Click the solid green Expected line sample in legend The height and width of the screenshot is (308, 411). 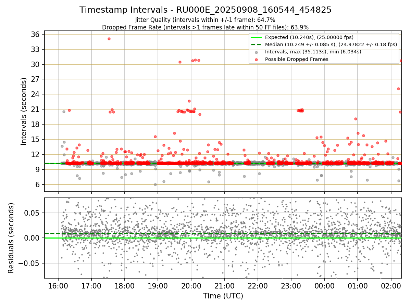257,38
